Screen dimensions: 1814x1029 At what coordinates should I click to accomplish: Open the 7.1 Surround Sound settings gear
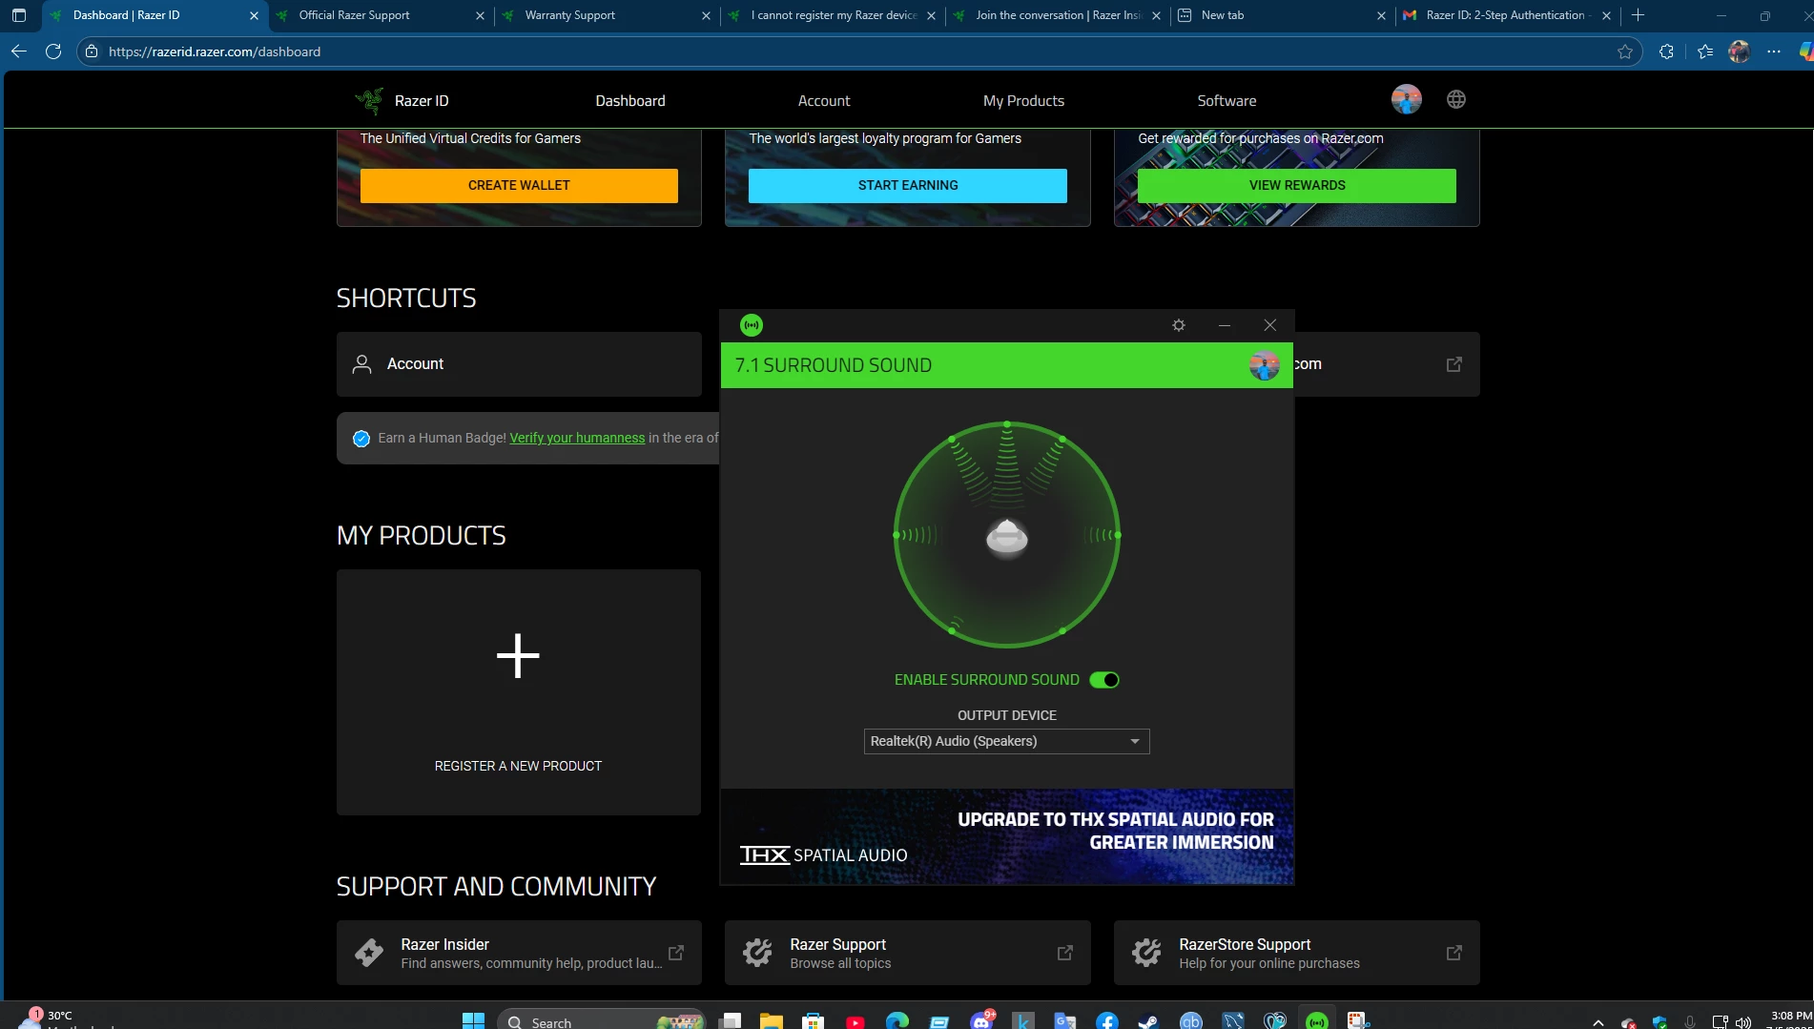tap(1179, 325)
